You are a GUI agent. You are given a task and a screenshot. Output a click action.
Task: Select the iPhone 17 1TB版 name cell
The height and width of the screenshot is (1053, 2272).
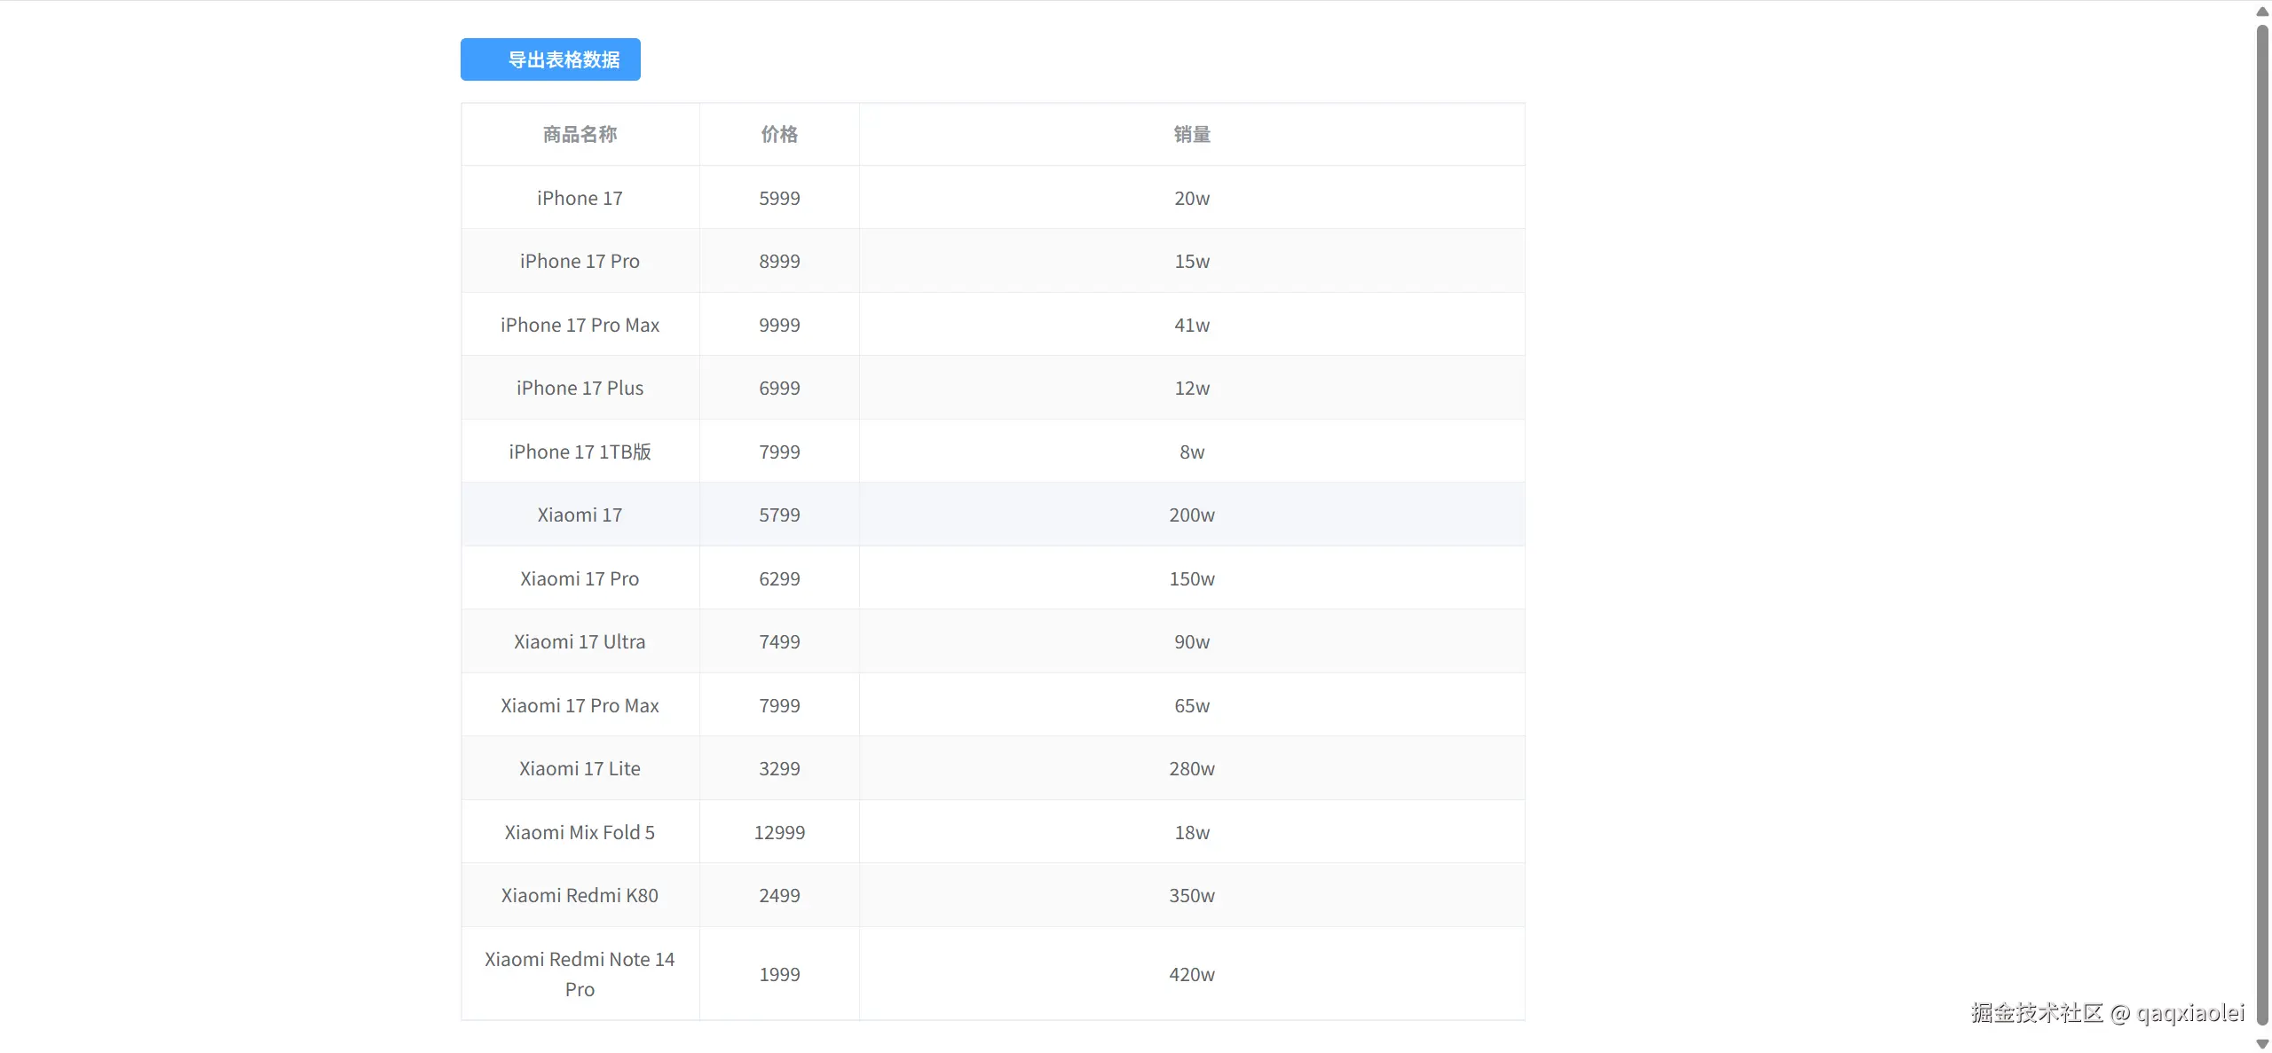tap(580, 452)
